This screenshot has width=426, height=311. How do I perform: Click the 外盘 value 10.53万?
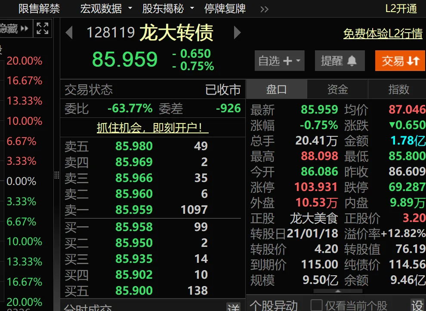click(x=317, y=203)
